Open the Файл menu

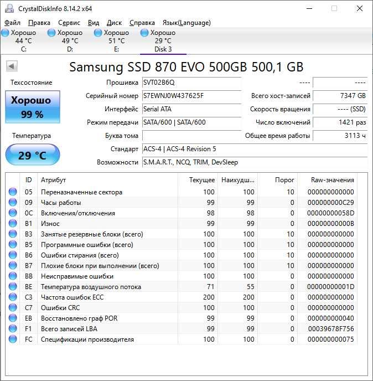click(x=12, y=23)
